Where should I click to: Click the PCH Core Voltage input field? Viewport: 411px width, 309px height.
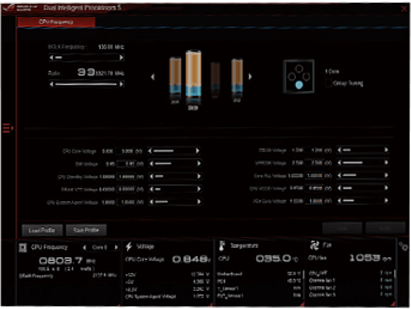click(x=314, y=201)
